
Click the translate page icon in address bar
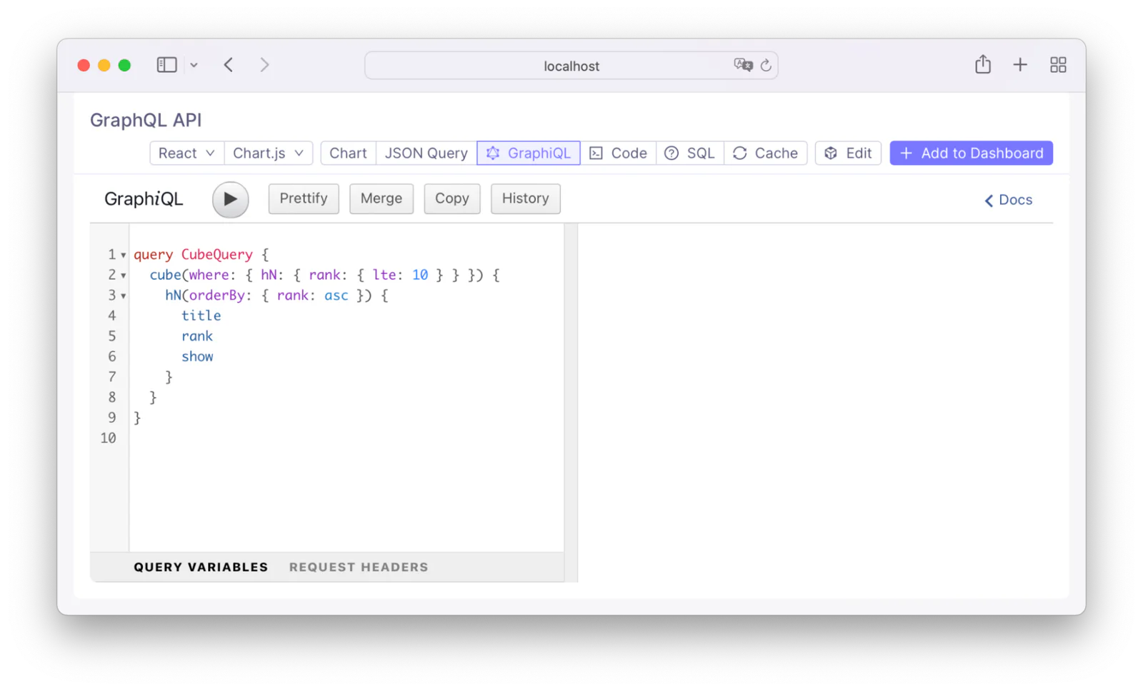tap(743, 65)
